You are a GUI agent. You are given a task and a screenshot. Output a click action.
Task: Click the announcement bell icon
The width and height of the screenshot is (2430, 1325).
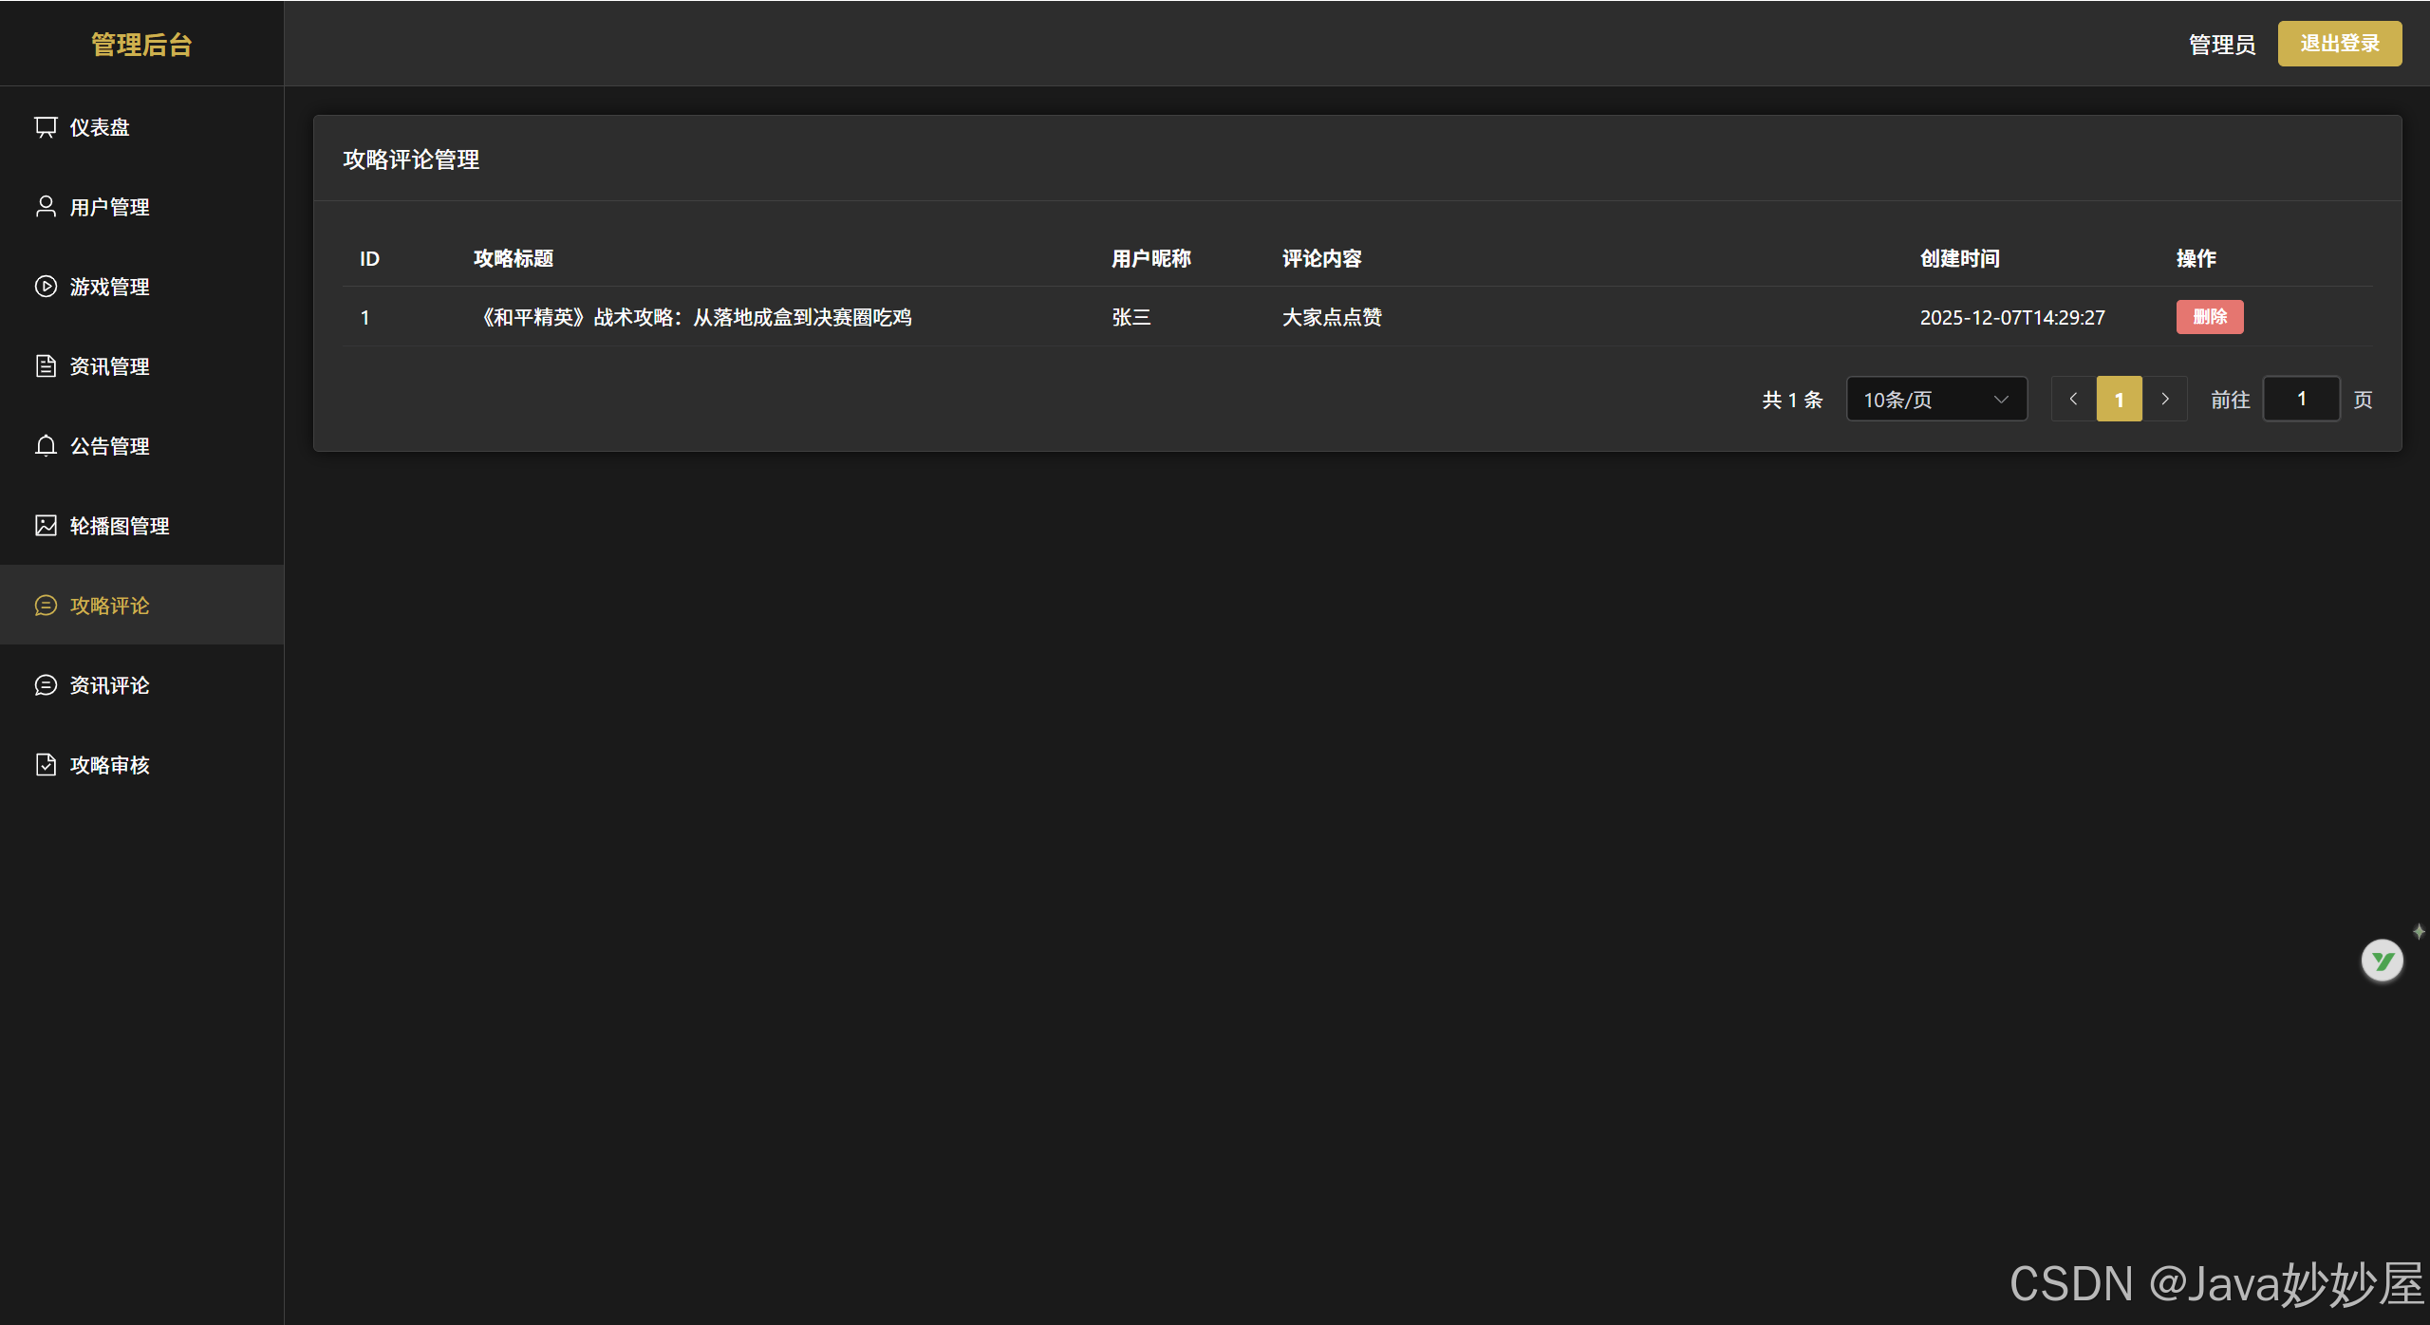coord(46,446)
